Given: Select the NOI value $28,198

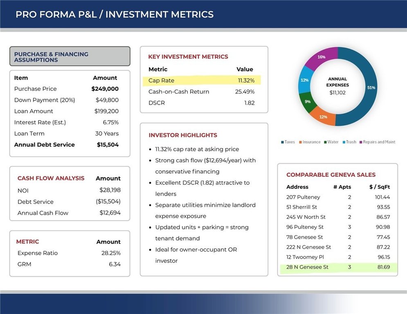Looking at the screenshot, I should 110,190.
